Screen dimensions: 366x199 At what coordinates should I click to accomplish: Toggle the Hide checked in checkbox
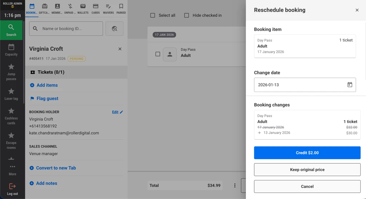coord(187,15)
